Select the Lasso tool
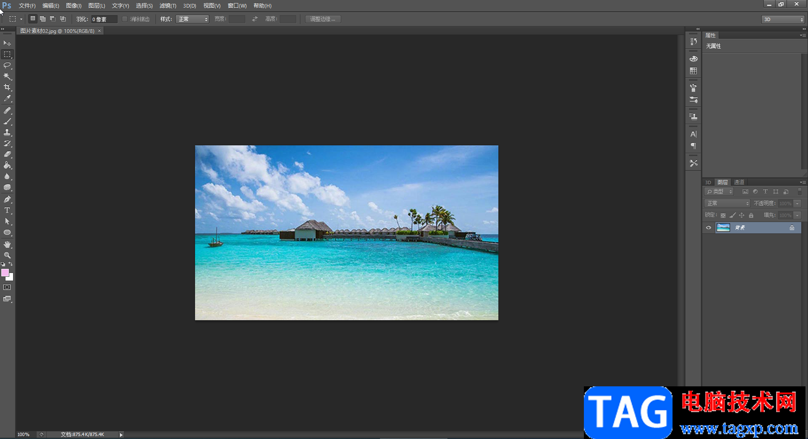This screenshot has height=439, width=808. (7, 65)
